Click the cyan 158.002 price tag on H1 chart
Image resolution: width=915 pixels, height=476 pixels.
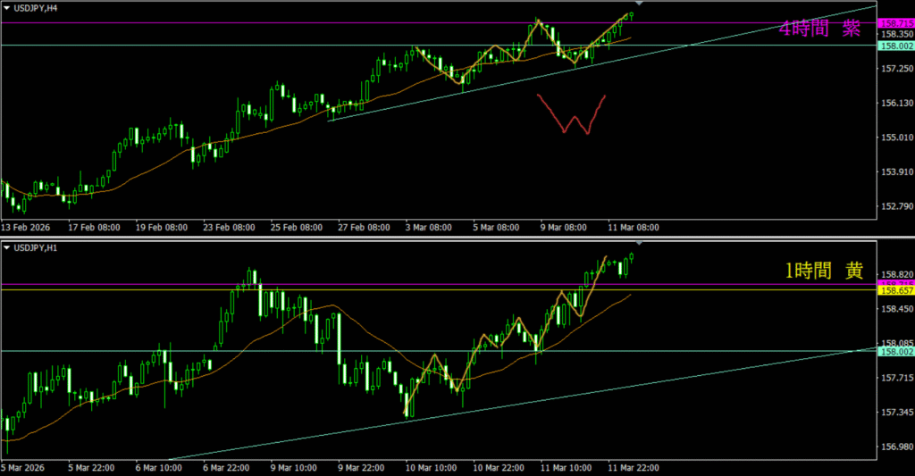pyautogui.click(x=894, y=352)
